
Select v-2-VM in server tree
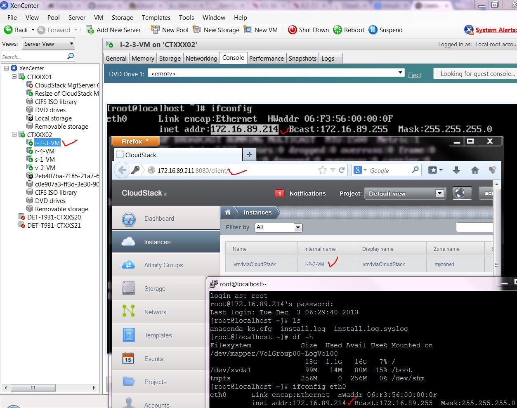[45, 167]
